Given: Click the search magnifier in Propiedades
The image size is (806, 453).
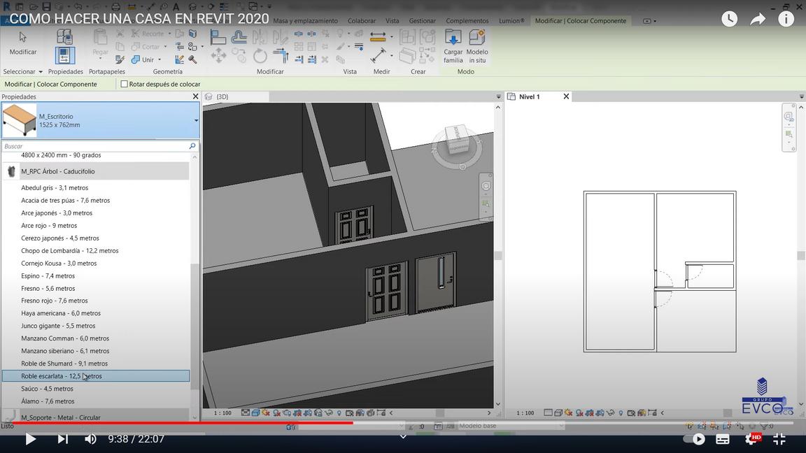Looking at the screenshot, I should pos(192,146).
